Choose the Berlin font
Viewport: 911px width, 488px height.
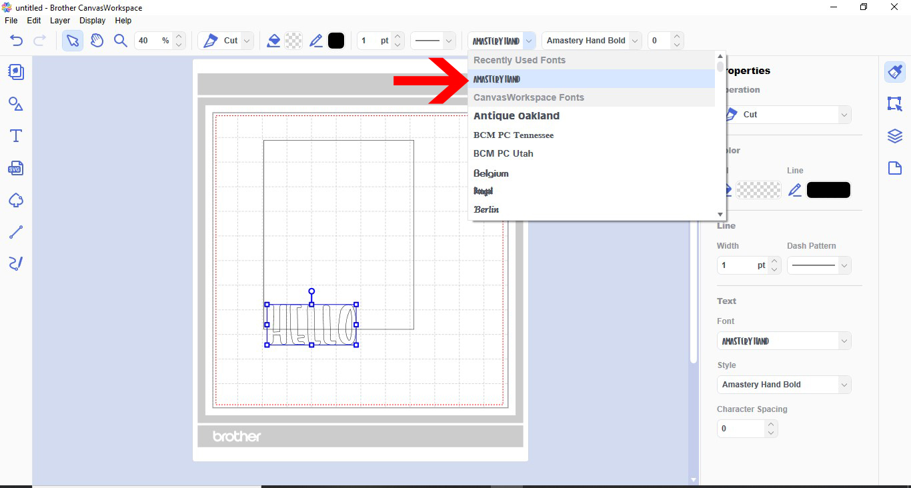(592, 209)
